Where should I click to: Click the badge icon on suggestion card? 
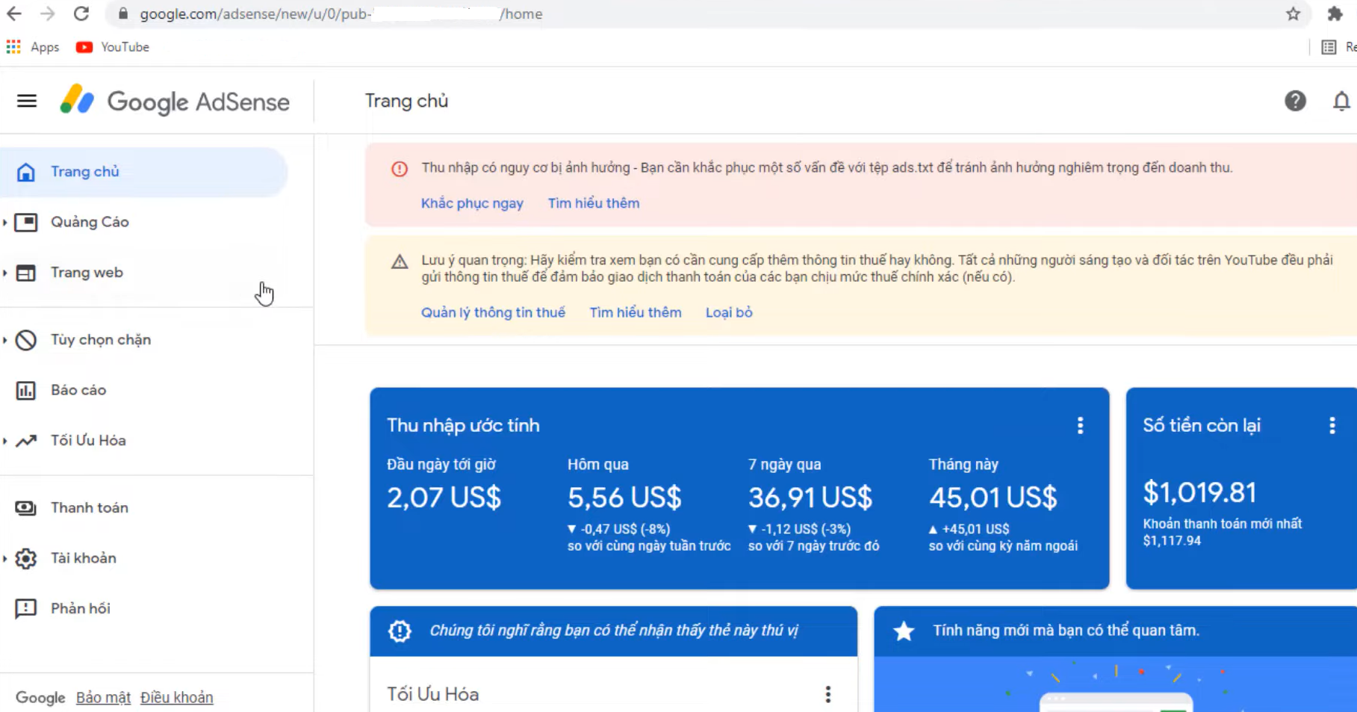click(x=400, y=631)
